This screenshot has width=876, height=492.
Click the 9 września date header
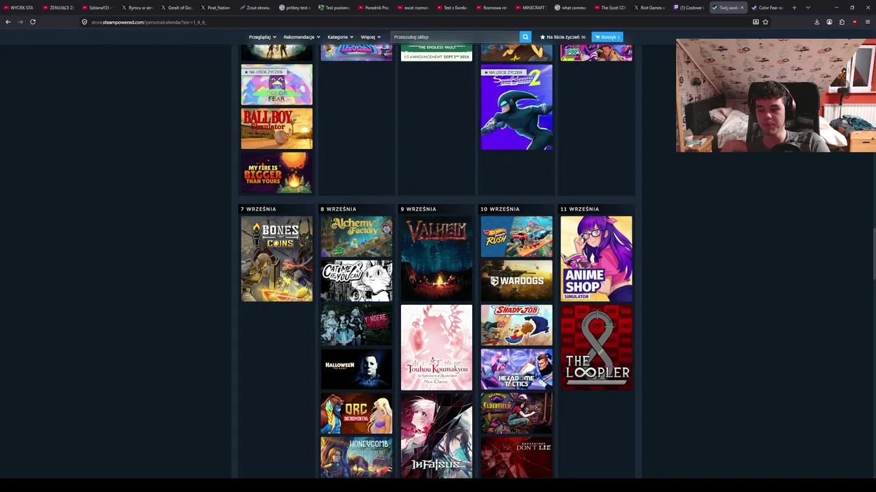(x=419, y=209)
